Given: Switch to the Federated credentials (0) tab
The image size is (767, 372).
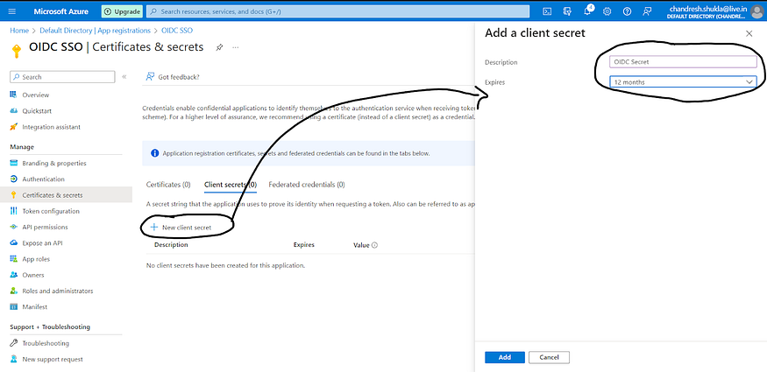Looking at the screenshot, I should coord(307,185).
